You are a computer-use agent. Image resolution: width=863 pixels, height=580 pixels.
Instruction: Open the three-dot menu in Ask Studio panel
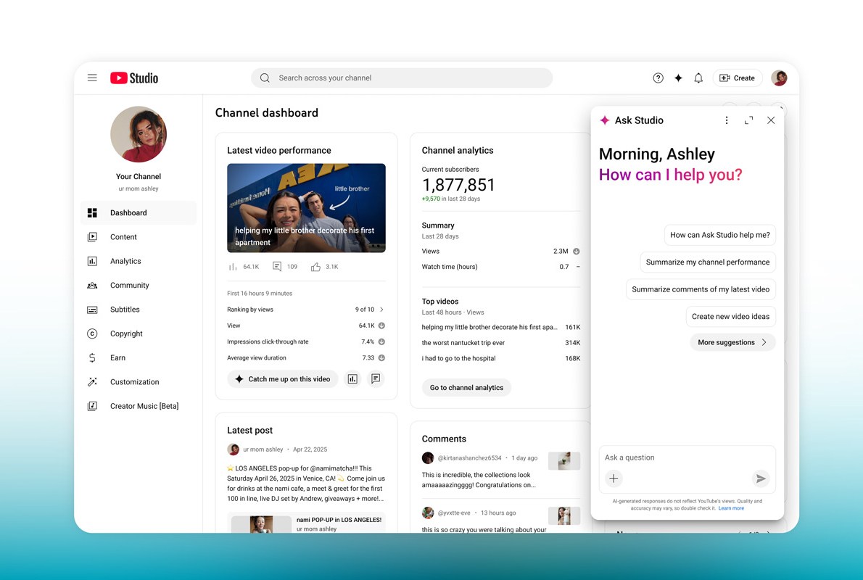727,120
